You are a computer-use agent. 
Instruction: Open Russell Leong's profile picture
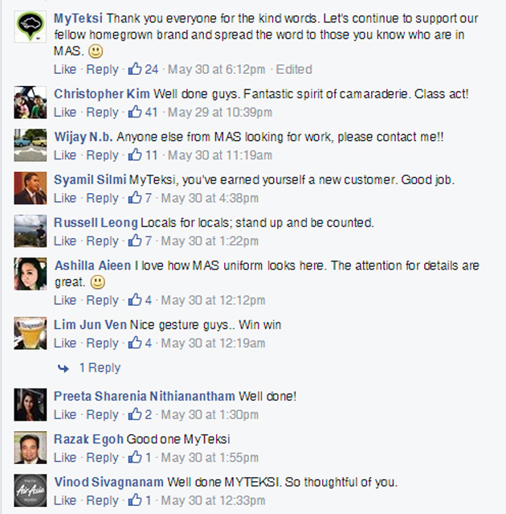click(x=31, y=231)
